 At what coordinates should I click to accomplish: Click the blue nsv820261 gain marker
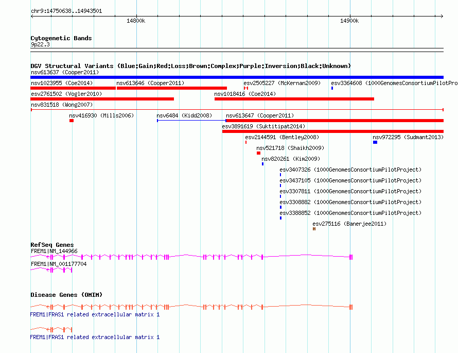[x=262, y=164]
